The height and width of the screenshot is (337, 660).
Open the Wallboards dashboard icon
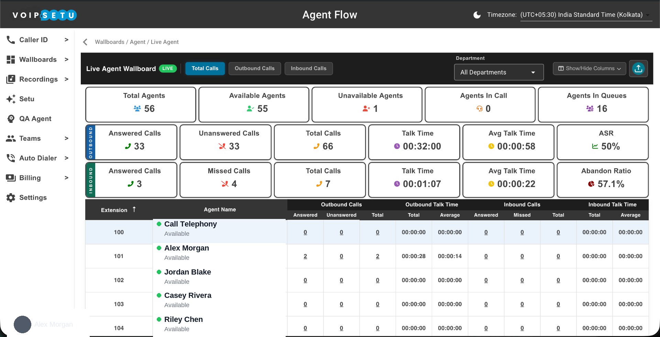point(11,59)
